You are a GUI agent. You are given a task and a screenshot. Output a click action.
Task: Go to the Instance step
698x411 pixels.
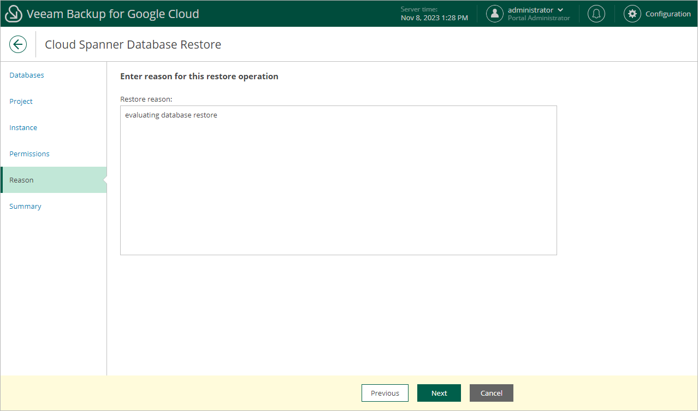[x=23, y=127]
